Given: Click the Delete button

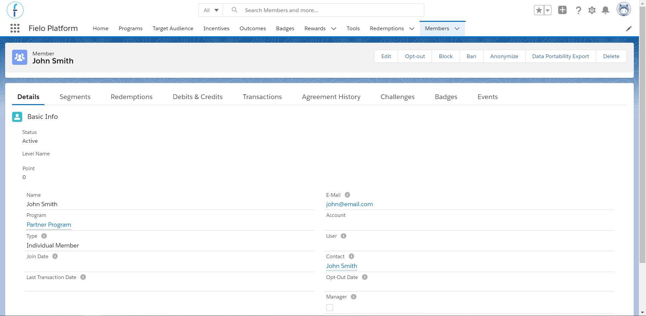Looking at the screenshot, I should coord(611,56).
